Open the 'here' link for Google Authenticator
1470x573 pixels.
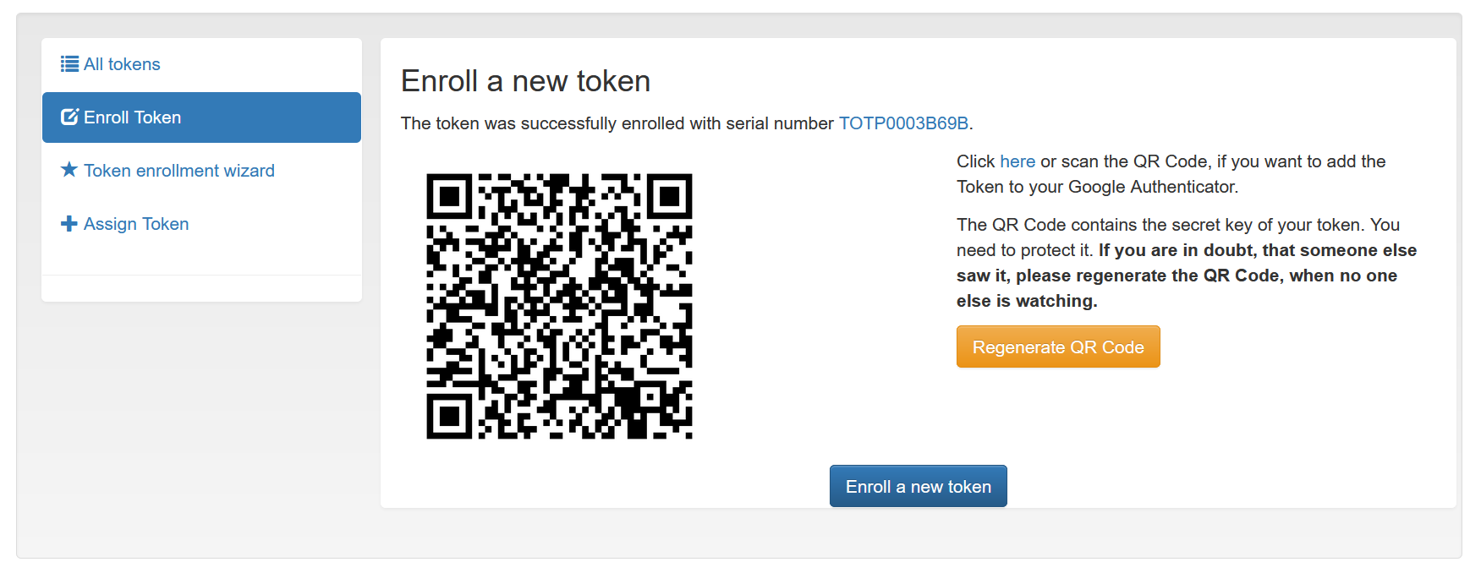pos(1017,161)
